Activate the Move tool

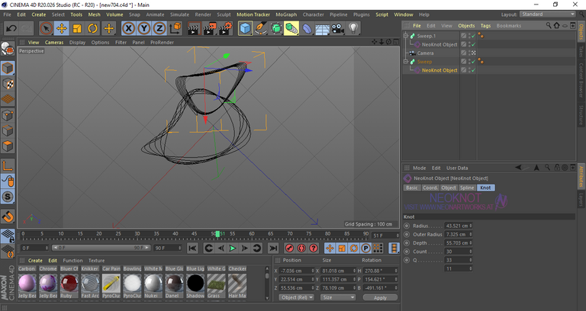[62, 28]
